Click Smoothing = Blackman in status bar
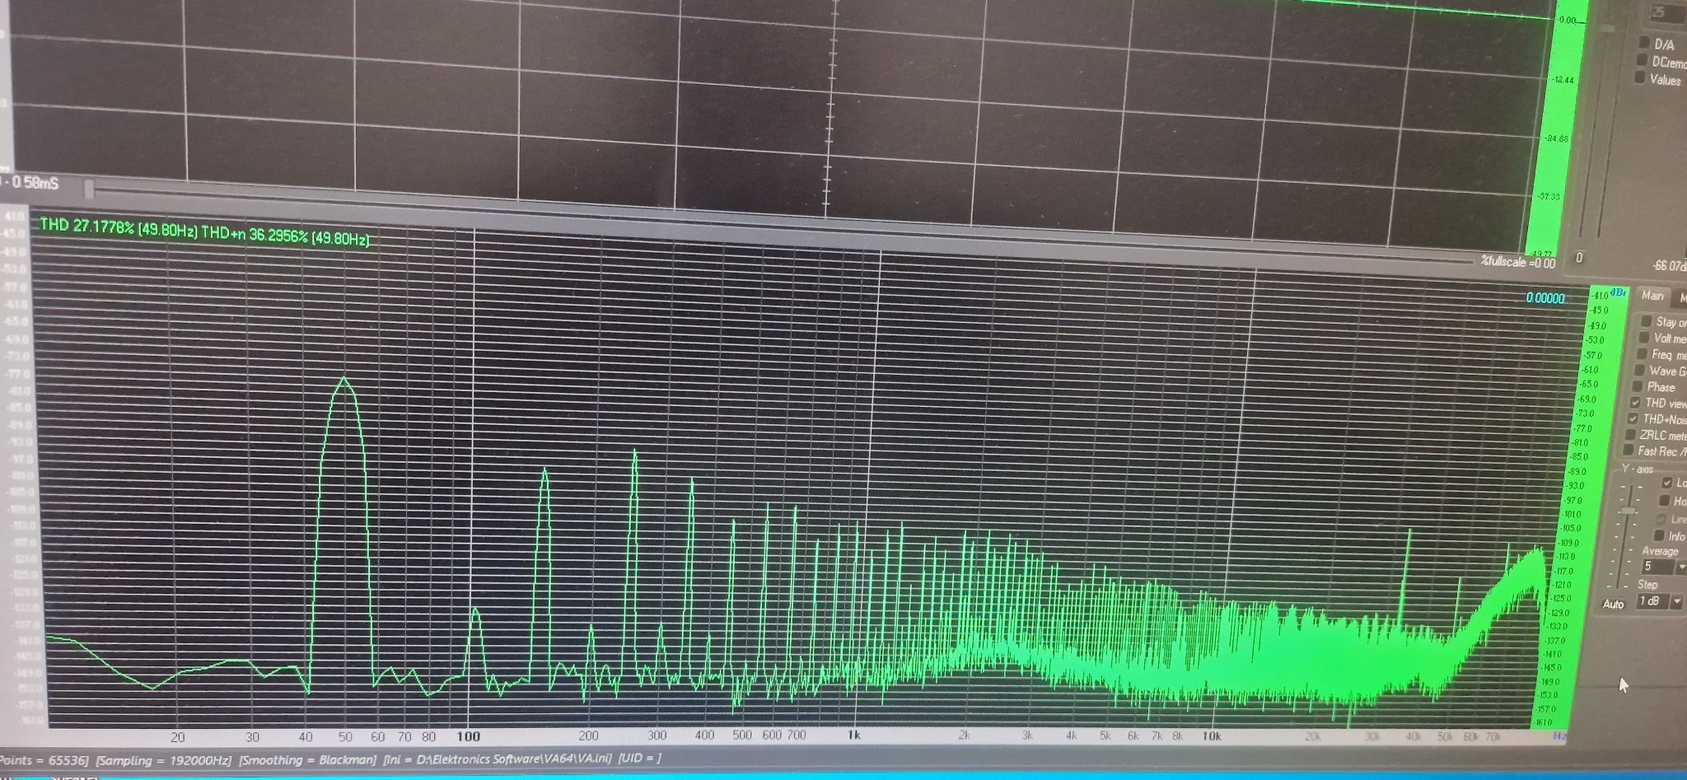This screenshot has width=1687, height=780. [307, 759]
